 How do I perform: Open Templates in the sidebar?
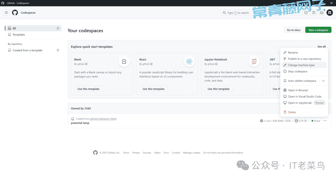point(34,35)
